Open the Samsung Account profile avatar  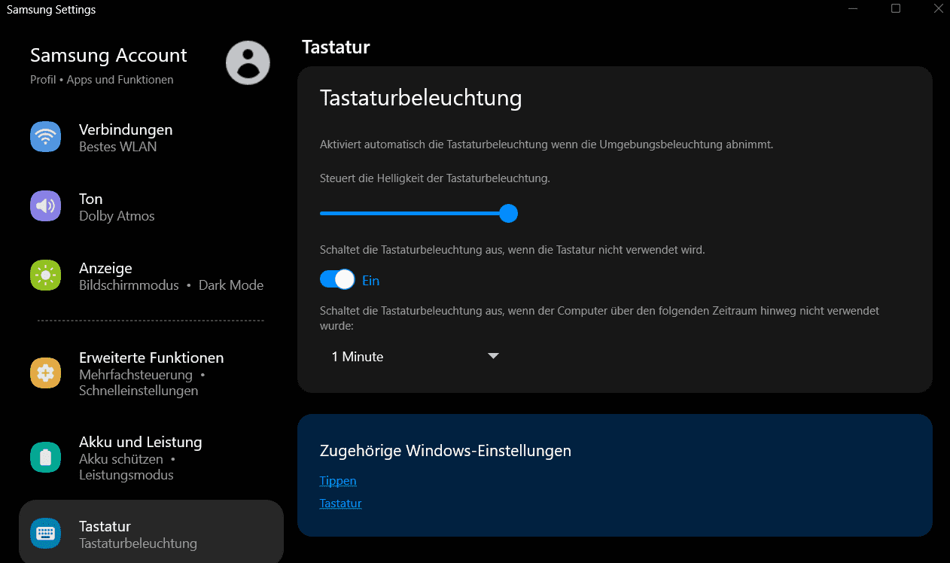click(248, 62)
